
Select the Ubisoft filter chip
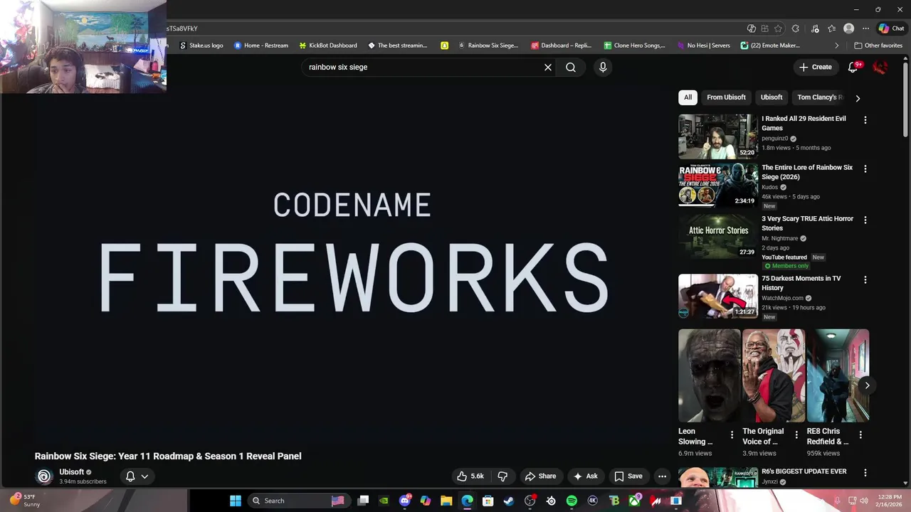772,97
